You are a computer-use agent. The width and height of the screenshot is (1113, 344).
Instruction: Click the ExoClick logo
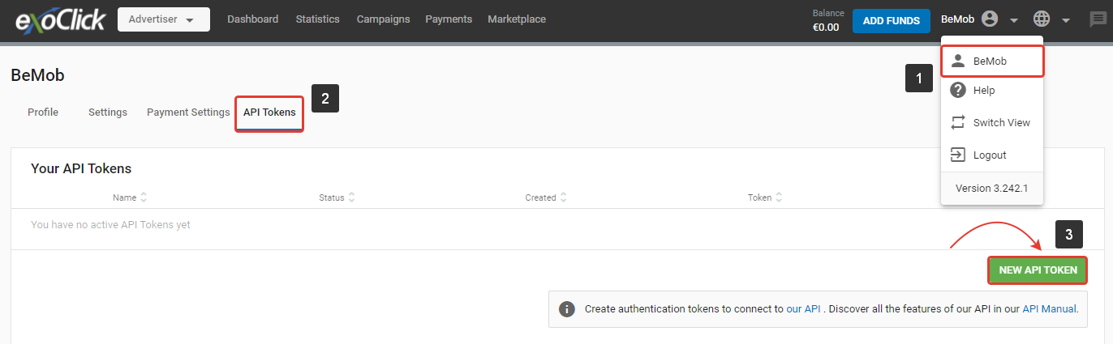tap(59, 19)
